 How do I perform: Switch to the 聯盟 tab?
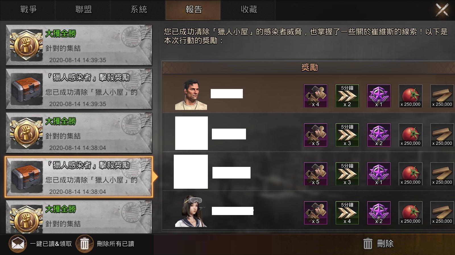pyautogui.click(x=83, y=10)
